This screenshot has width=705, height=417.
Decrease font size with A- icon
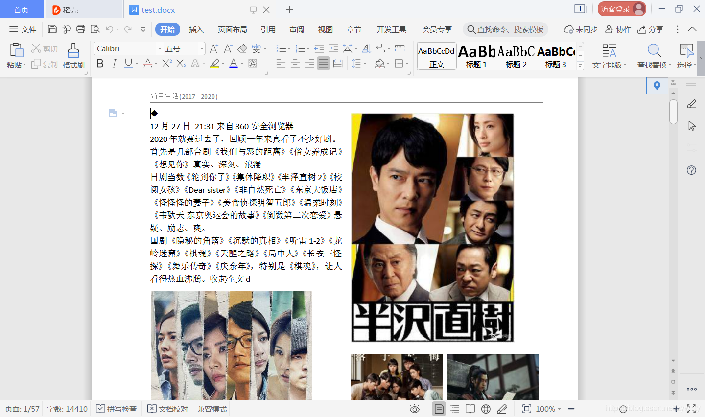pos(228,48)
